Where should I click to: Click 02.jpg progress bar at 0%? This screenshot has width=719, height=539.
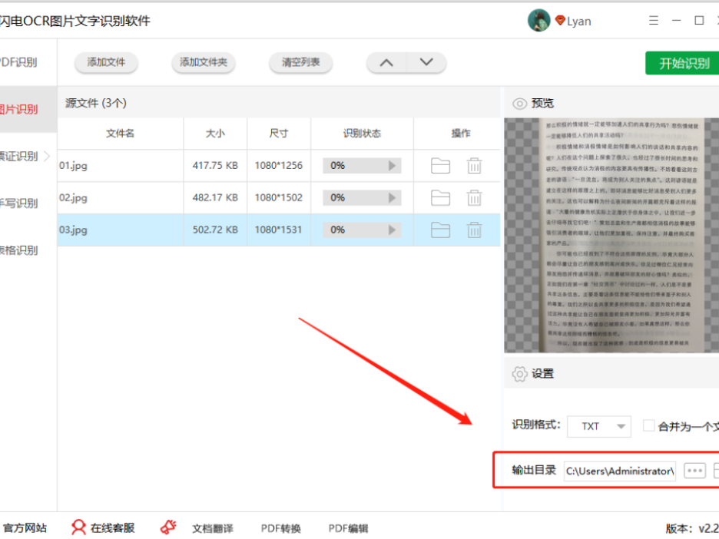click(362, 197)
